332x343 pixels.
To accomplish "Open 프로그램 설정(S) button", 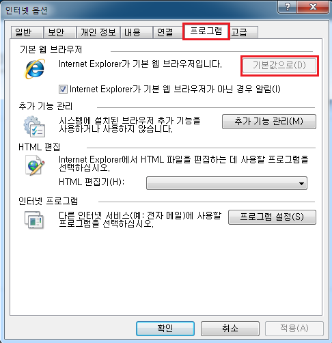I will (272, 217).
